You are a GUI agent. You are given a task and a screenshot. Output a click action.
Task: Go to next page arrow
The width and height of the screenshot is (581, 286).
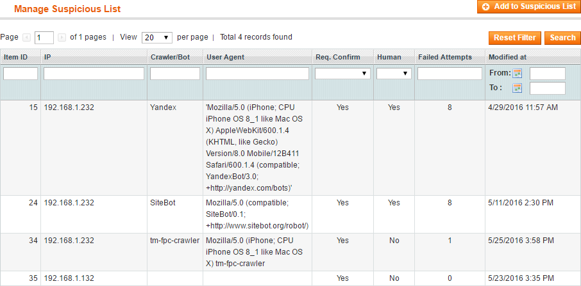62,37
